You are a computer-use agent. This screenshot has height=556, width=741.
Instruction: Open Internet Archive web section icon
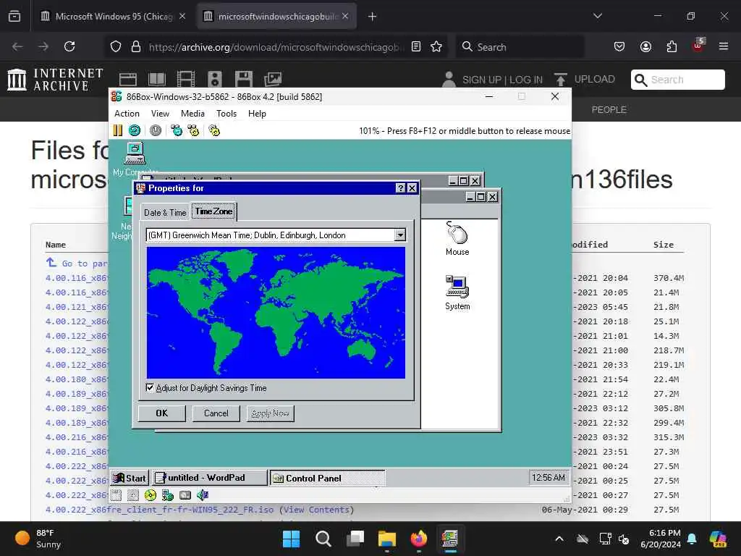click(127, 79)
